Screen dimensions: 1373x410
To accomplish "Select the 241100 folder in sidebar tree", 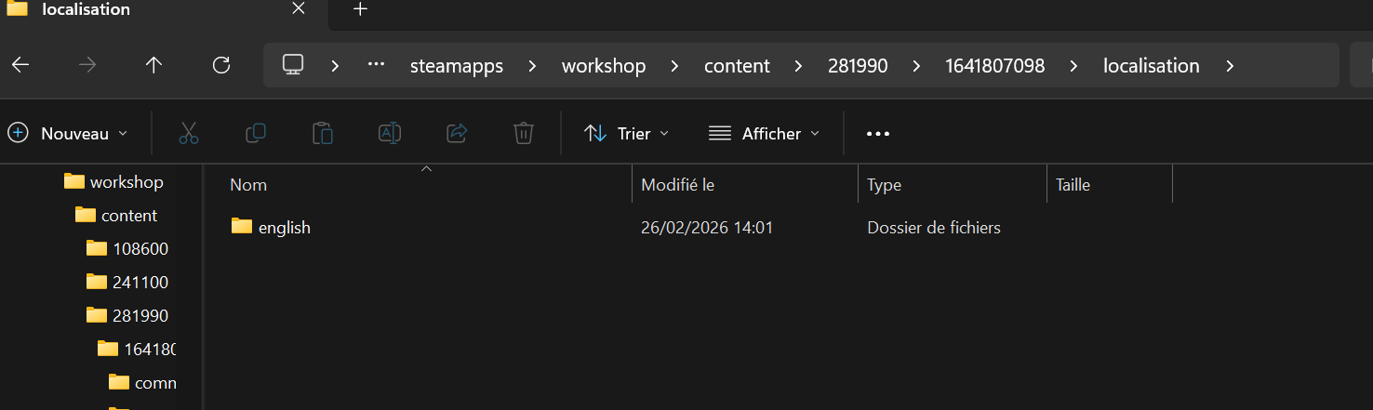I will pyautogui.click(x=140, y=282).
